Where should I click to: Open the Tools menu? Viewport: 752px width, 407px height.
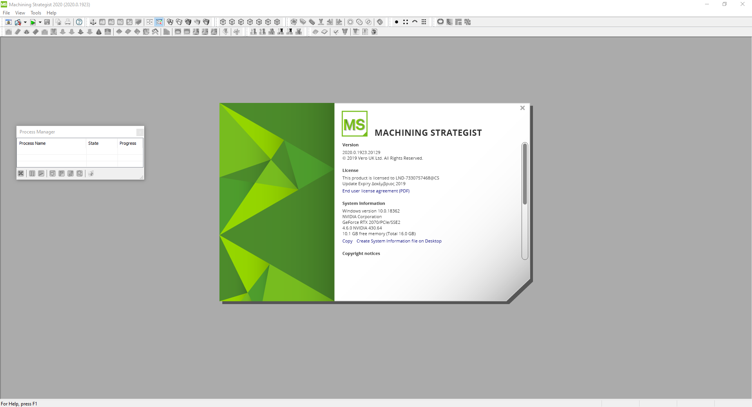pos(36,13)
